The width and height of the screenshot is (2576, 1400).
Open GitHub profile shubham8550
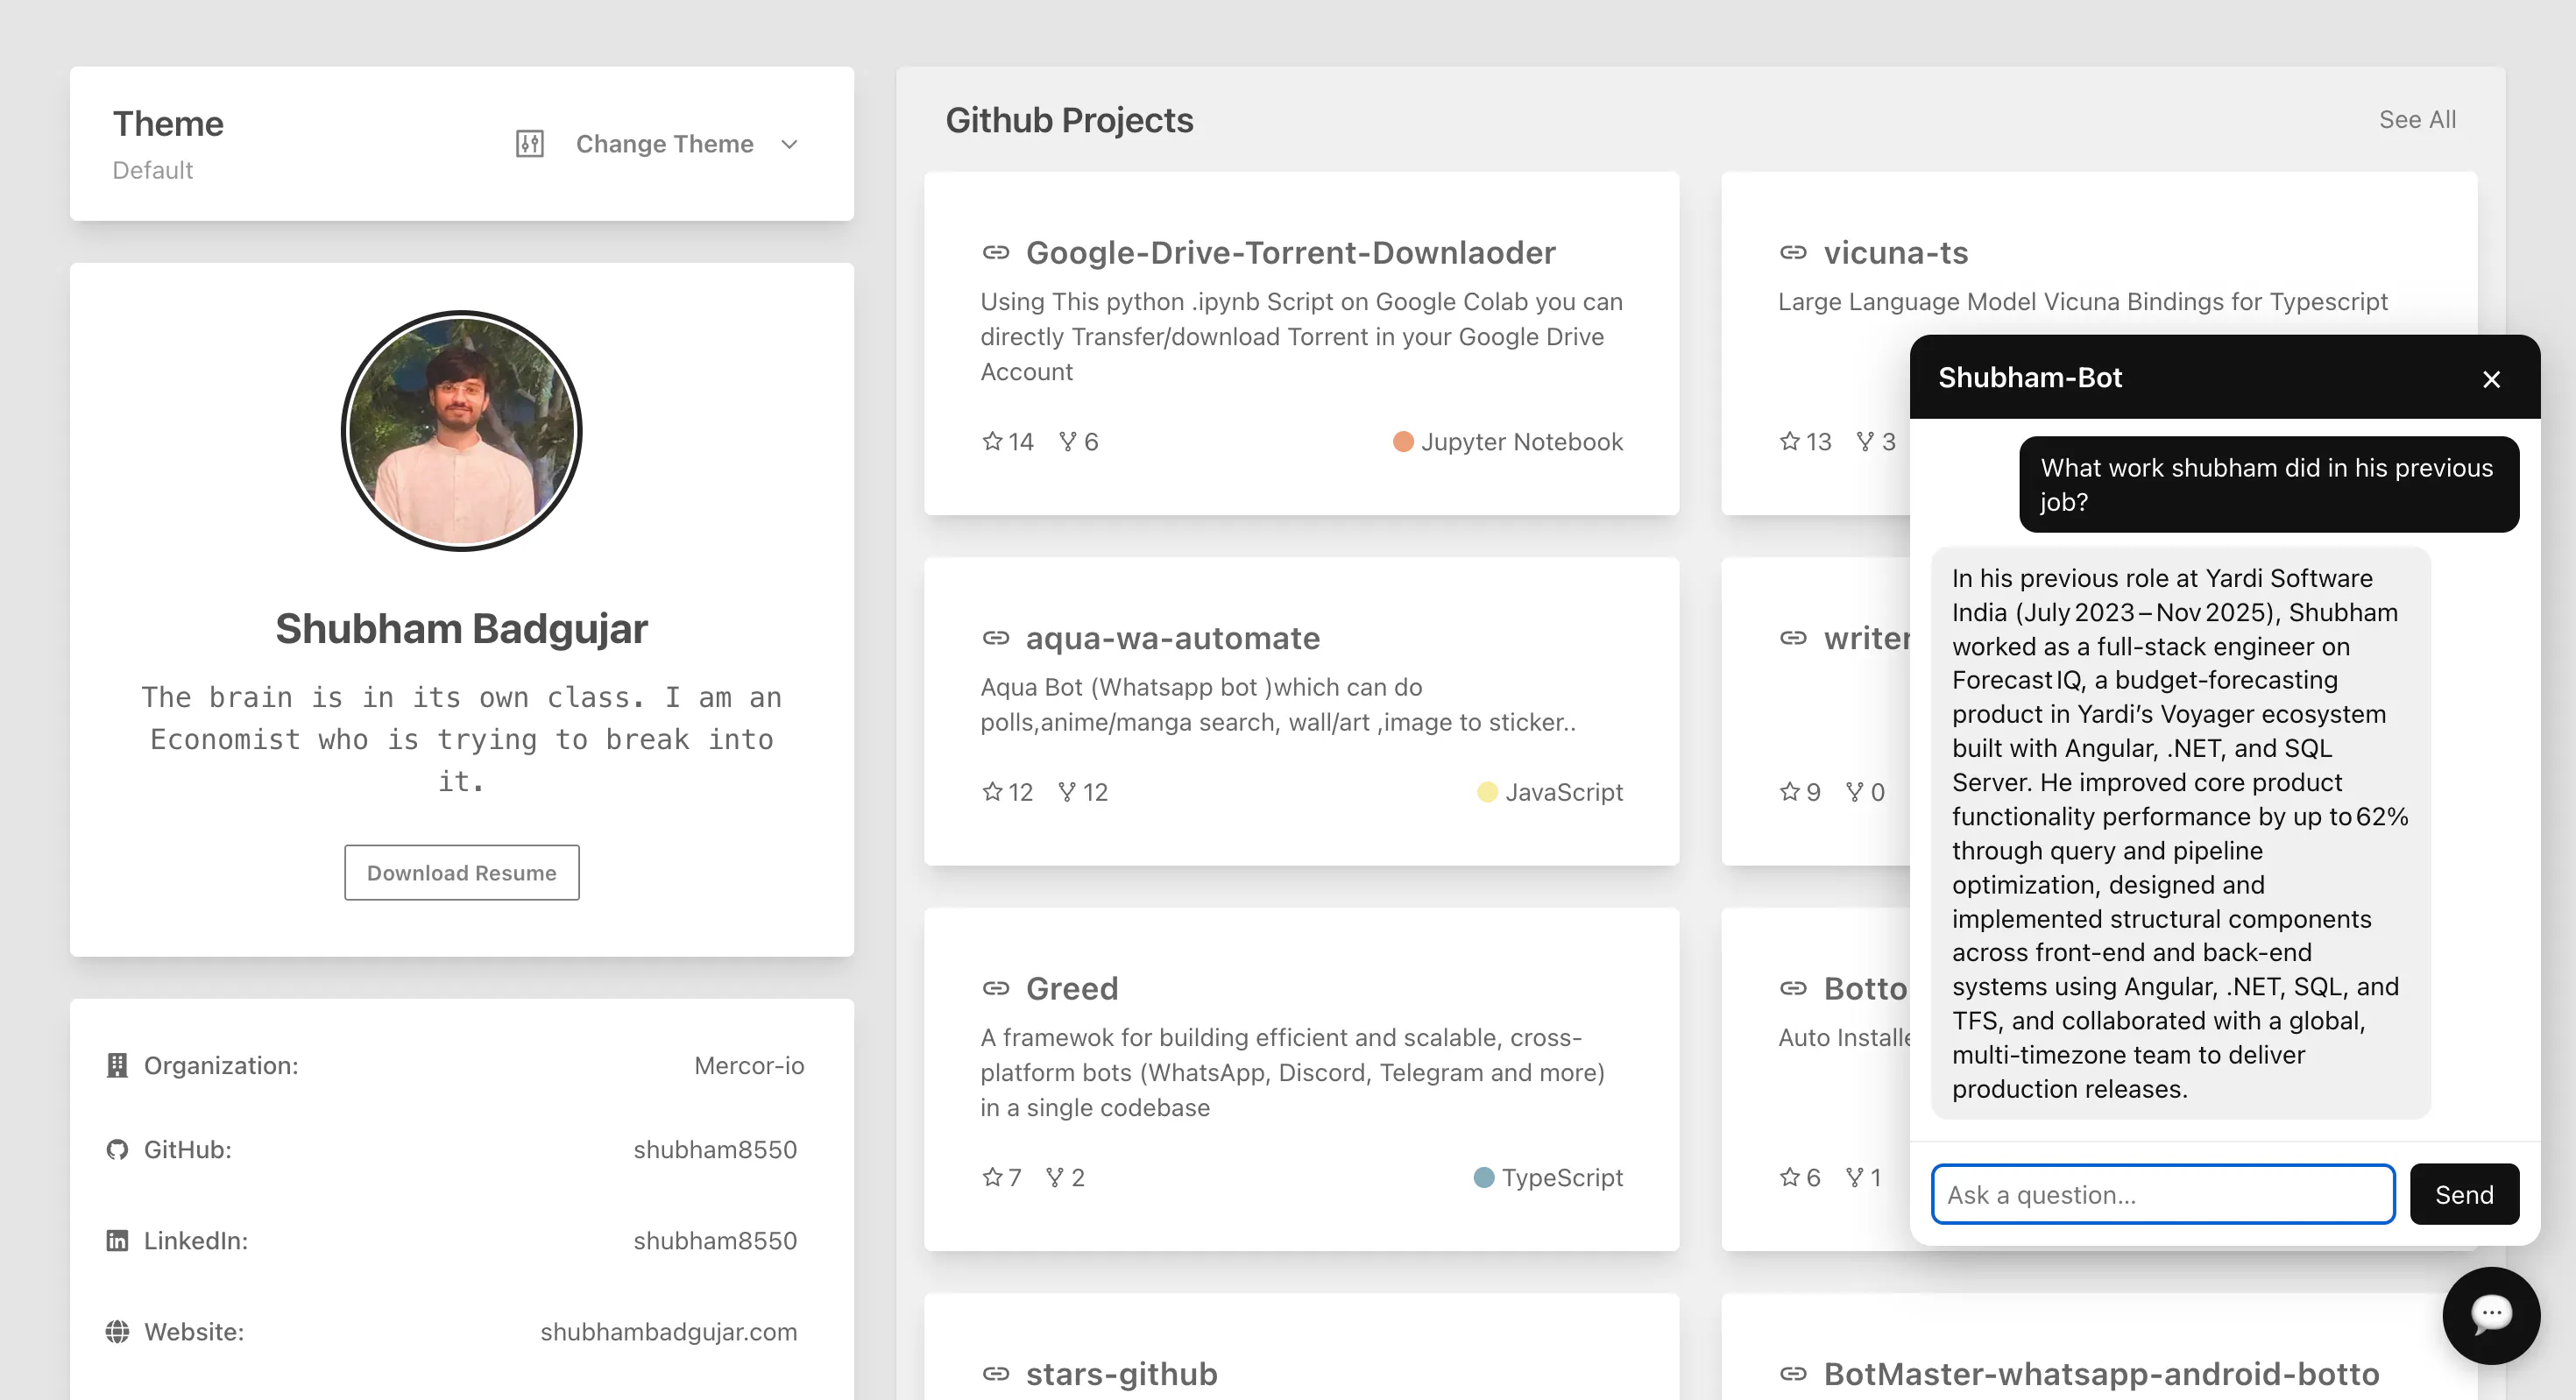tap(715, 1149)
